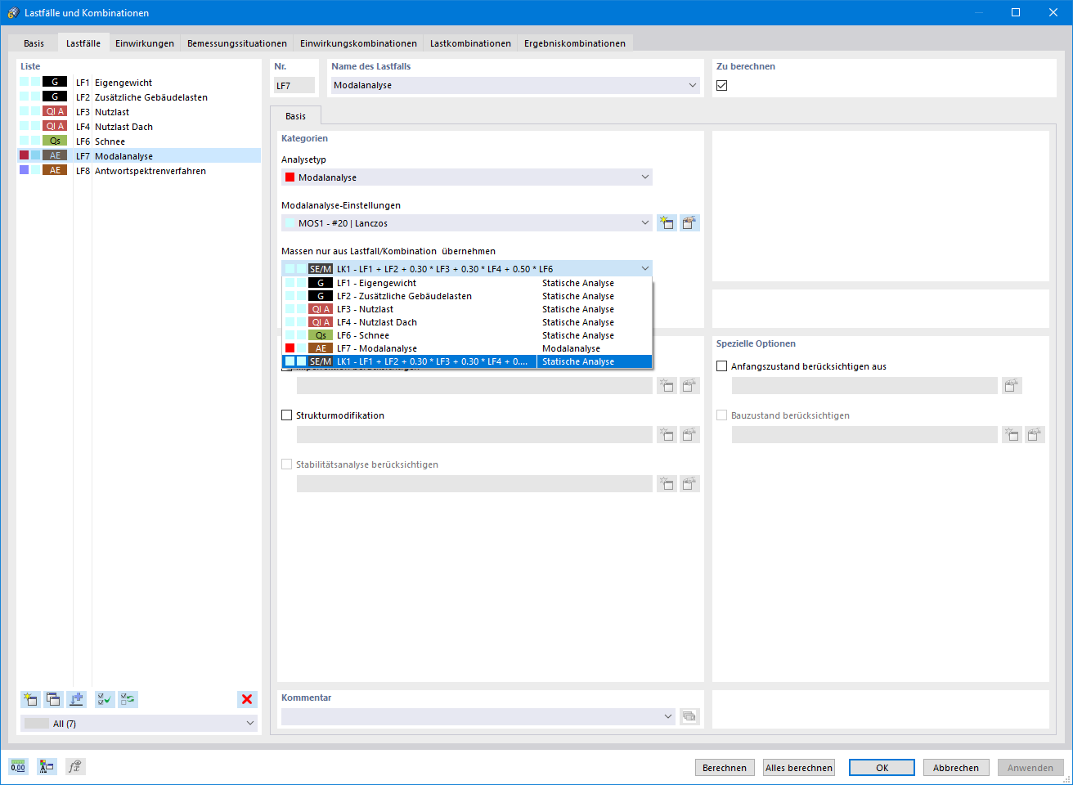Choose LF1 - Eigengewicht in the dropdown list
Image resolution: width=1073 pixels, height=785 pixels.
tap(467, 283)
